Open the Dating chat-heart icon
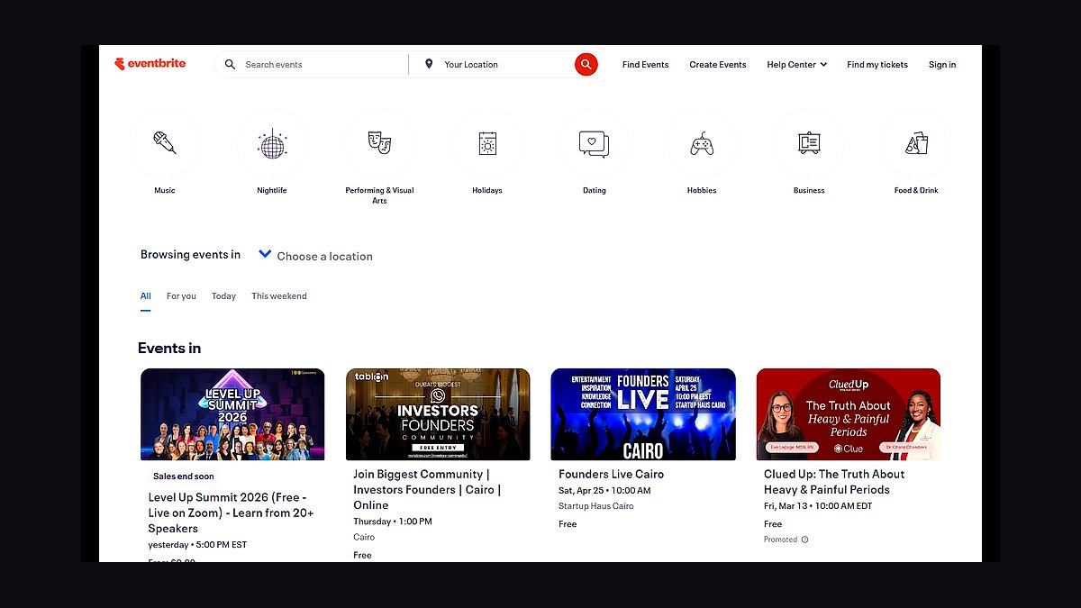This screenshot has height=608, width=1081. pos(595,143)
